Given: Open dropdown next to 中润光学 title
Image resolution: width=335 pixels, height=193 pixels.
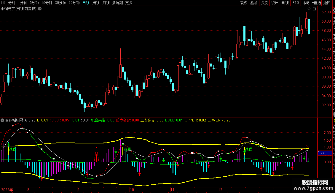Looking at the screenshot, I should point(40,9).
